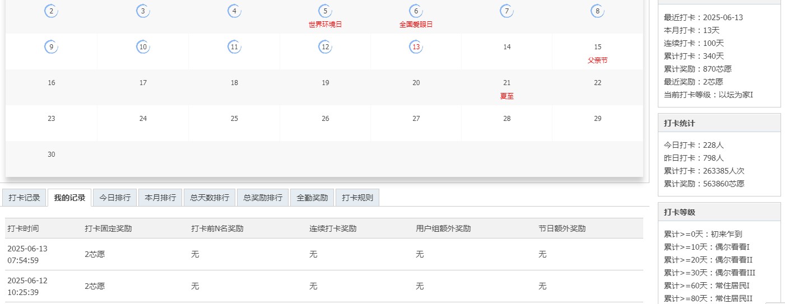Click the 打卡固定奖励 column header

coord(108,228)
